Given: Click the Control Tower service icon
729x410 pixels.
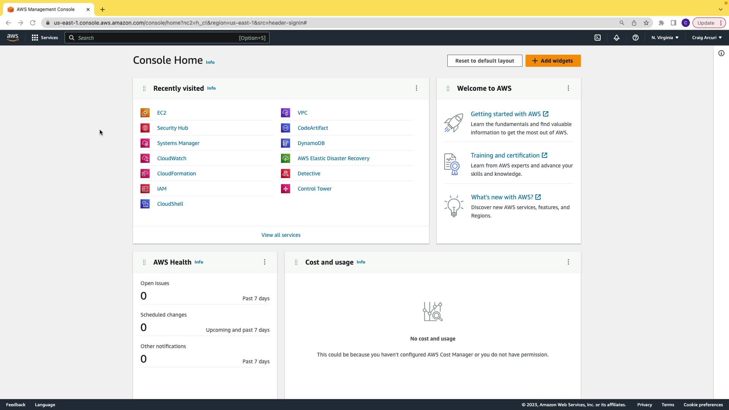Looking at the screenshot, I should [x=286, y=189].
